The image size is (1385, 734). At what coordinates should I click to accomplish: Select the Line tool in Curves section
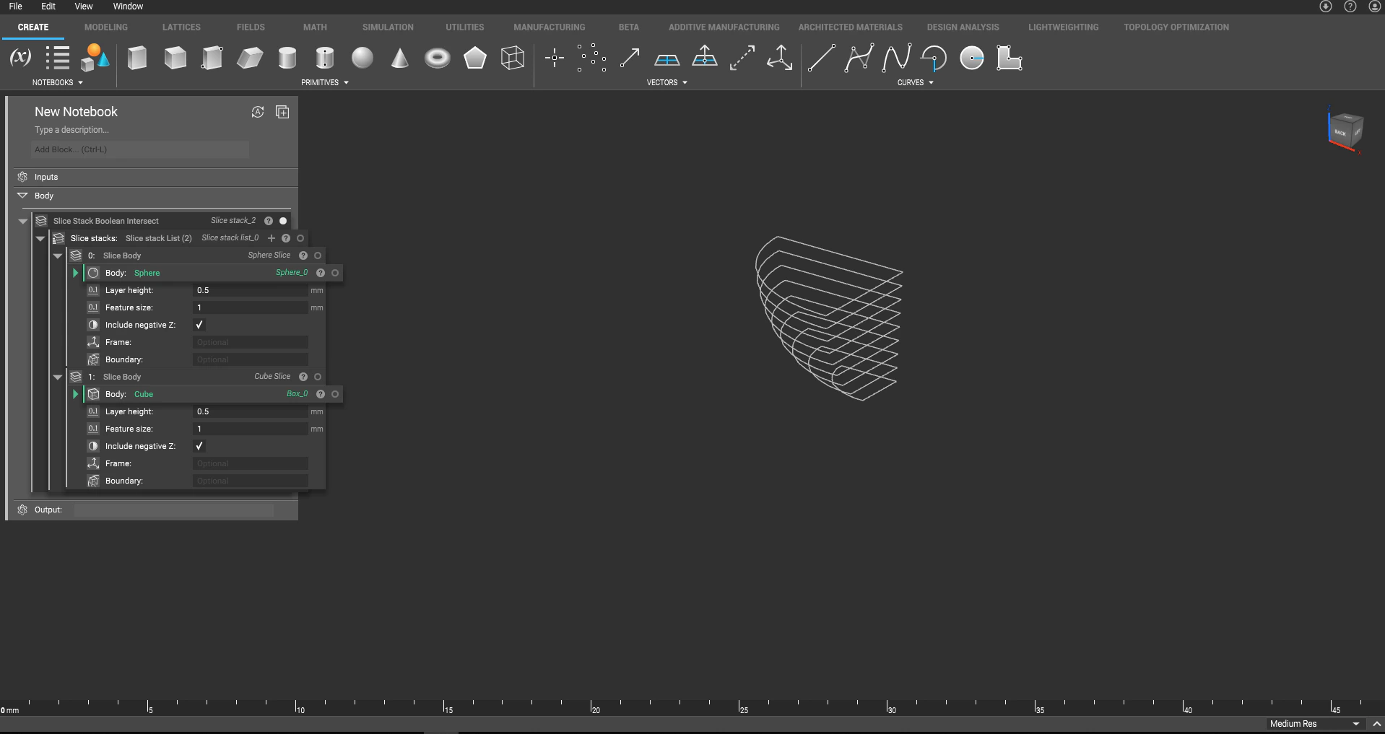tap(822, 58)
